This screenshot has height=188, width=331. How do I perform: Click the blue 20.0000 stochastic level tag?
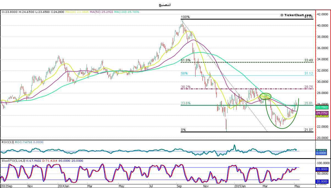pyautogui.click(x=321, y=181)
